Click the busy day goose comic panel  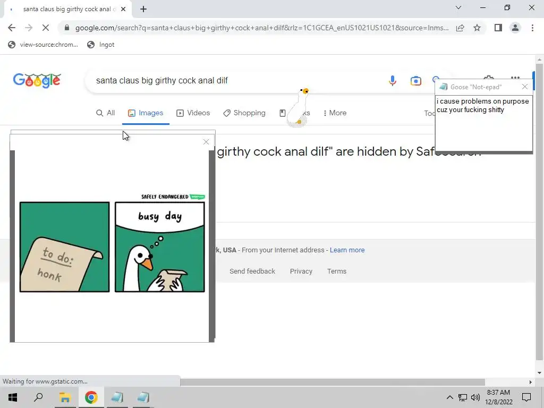click(160, 247)
